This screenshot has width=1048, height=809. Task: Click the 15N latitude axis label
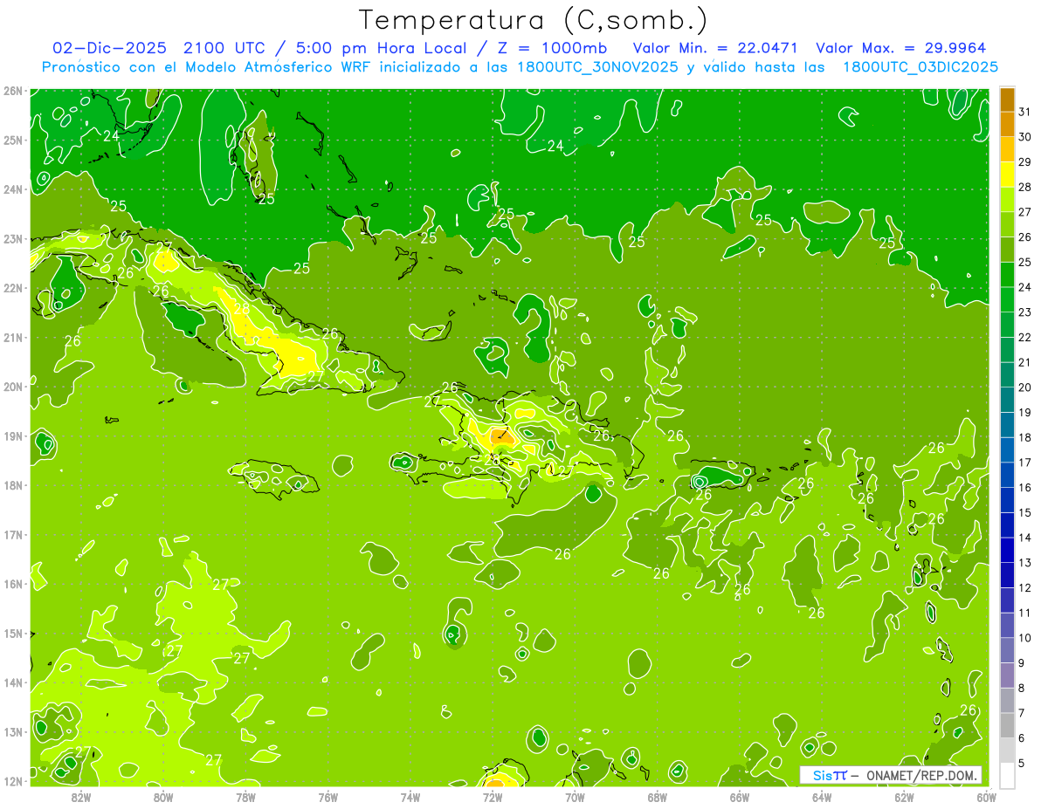click(x=12, y=633)
